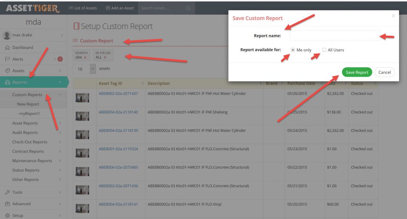407x219 pixels.
Task: Click the Tools wrench icon in sidebar
Action: pyautogui.click(x=7, y=192)
